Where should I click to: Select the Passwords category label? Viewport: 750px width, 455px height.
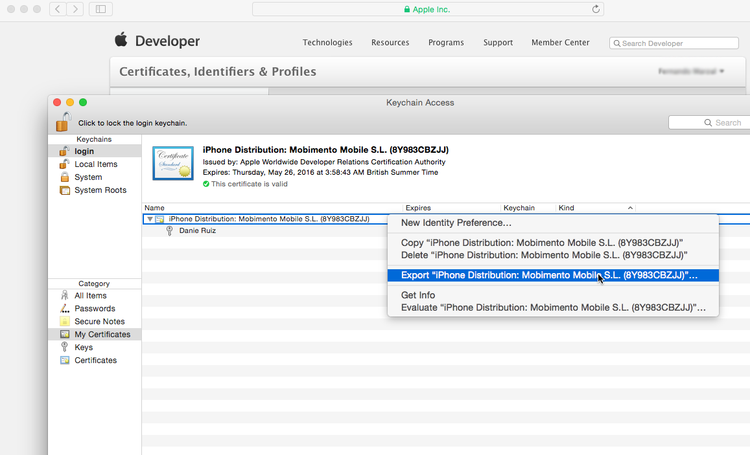tap(95, 309)
